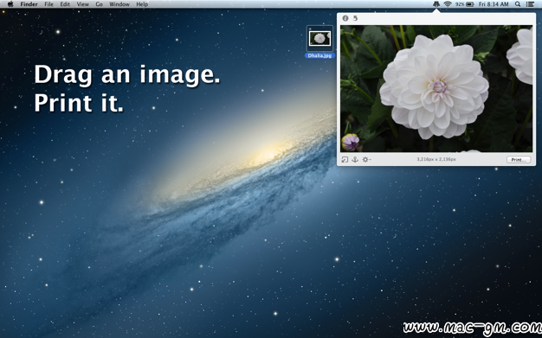Image resolution: width=542 pixels, height=338 pixels.
Task: Click the rotate arrow icon beside the info icon
Action: [355, 18]
